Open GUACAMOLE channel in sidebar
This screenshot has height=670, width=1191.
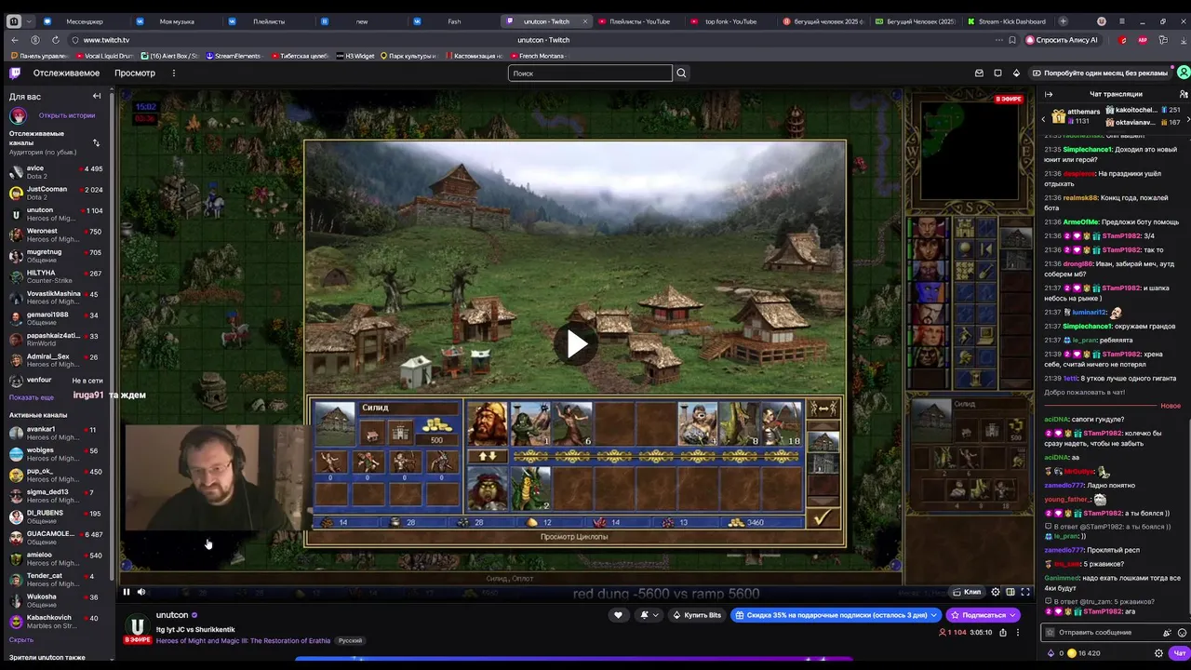pyautogui.click(x=56, y=538)
